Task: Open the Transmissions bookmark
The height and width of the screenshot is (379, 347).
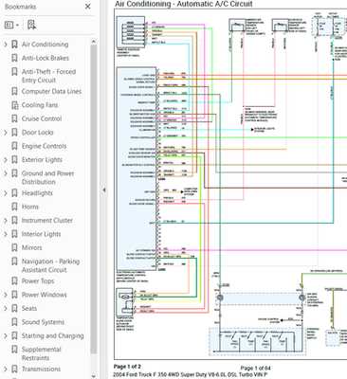Action: (x=41, y=369)
